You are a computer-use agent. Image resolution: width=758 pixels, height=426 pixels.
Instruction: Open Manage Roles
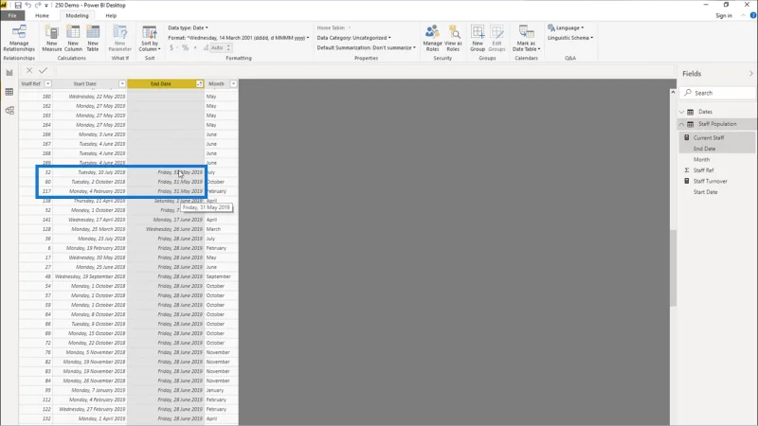tap(432, 38)
